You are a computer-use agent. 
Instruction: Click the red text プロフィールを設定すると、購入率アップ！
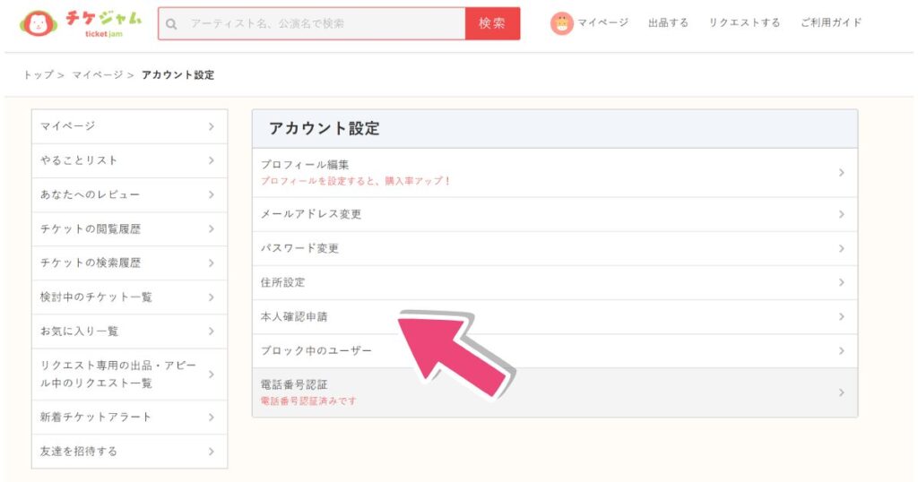tap(355, 181)
